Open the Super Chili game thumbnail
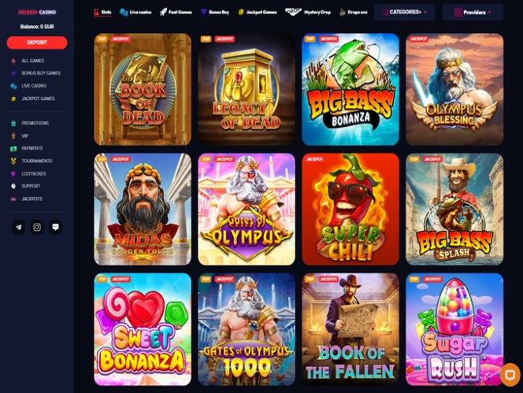 click(351, 209)
